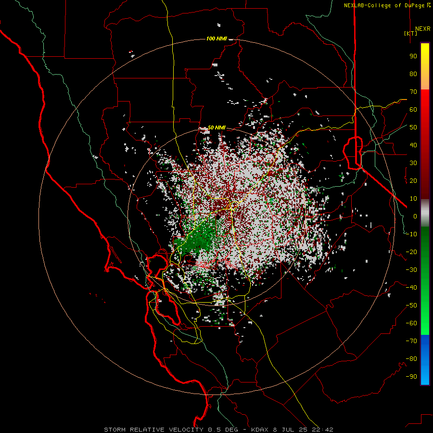Click the 70 value on velocity scale
Screen dimensions: 433x433
coord(413,92)
